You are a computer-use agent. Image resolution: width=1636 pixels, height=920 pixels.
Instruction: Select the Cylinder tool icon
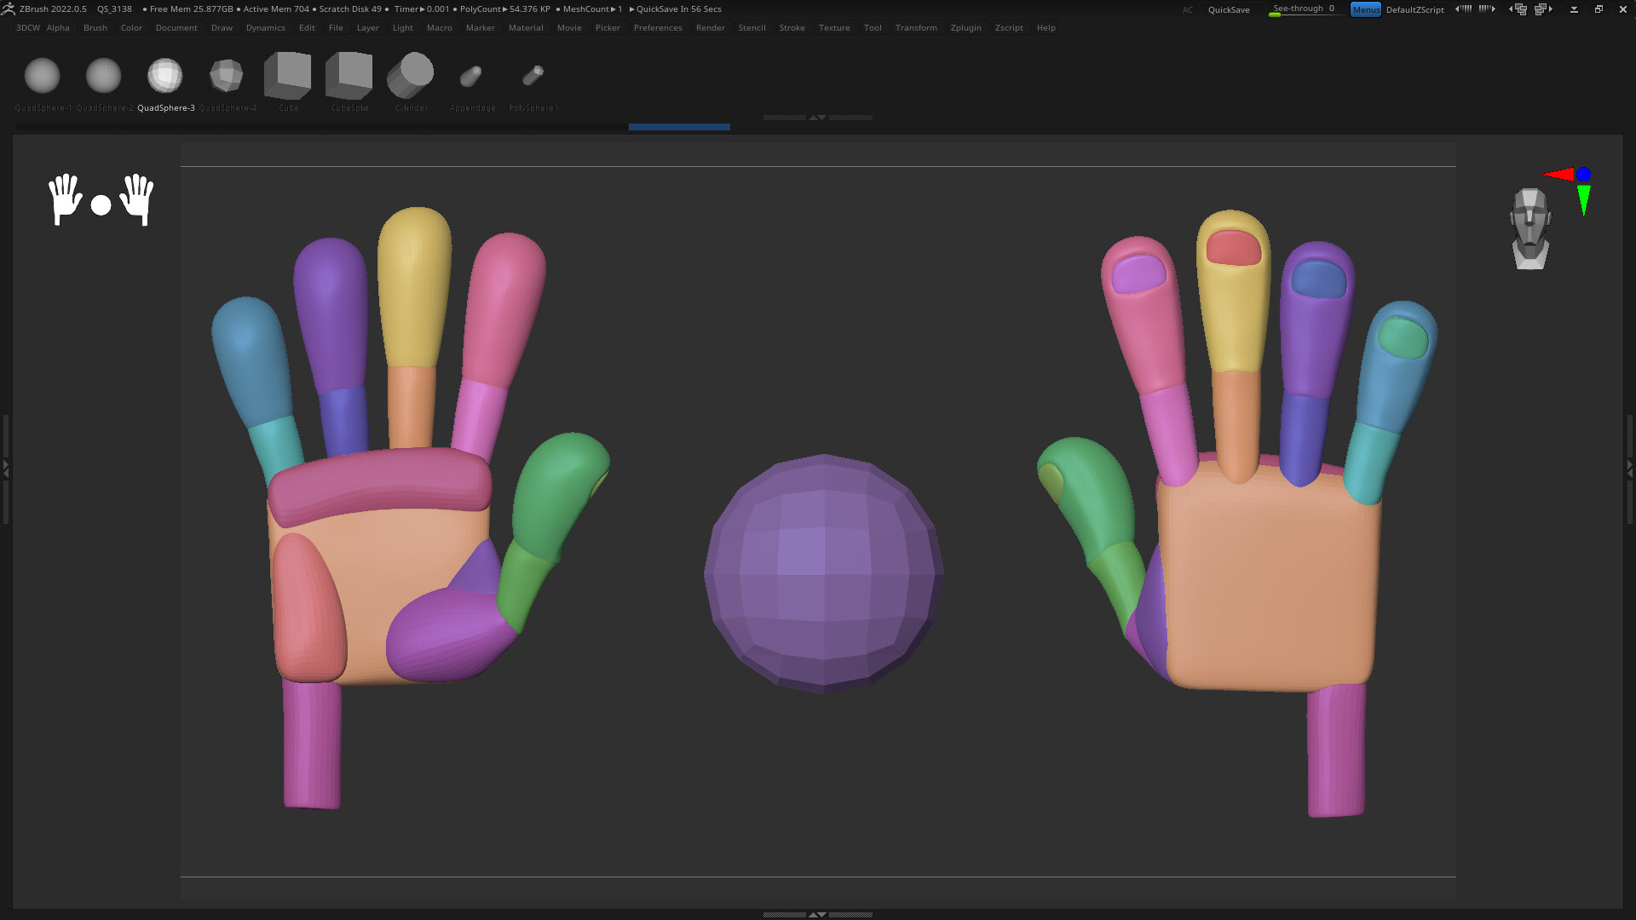(410, 76)
